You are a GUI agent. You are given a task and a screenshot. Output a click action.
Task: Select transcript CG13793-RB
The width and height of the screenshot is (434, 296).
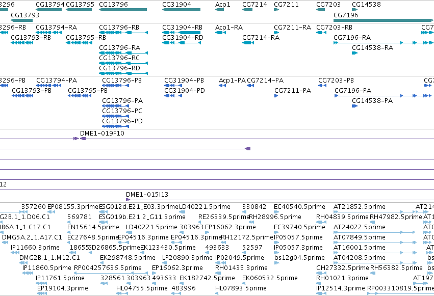click(x=31, y=38)
